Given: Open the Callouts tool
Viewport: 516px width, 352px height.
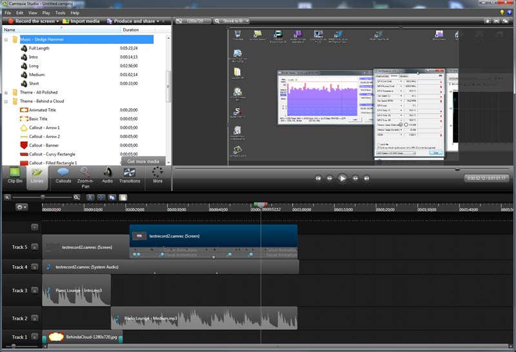Looking at the screenshot, I should [63, 175].
